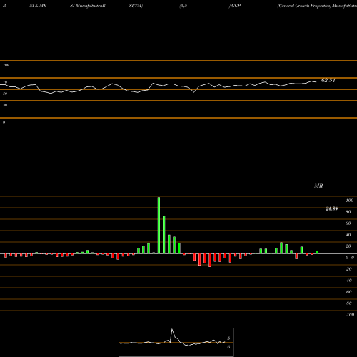Click the 20 label on the MR axis
The image size is (357, 357).
[x=348, y=246]
